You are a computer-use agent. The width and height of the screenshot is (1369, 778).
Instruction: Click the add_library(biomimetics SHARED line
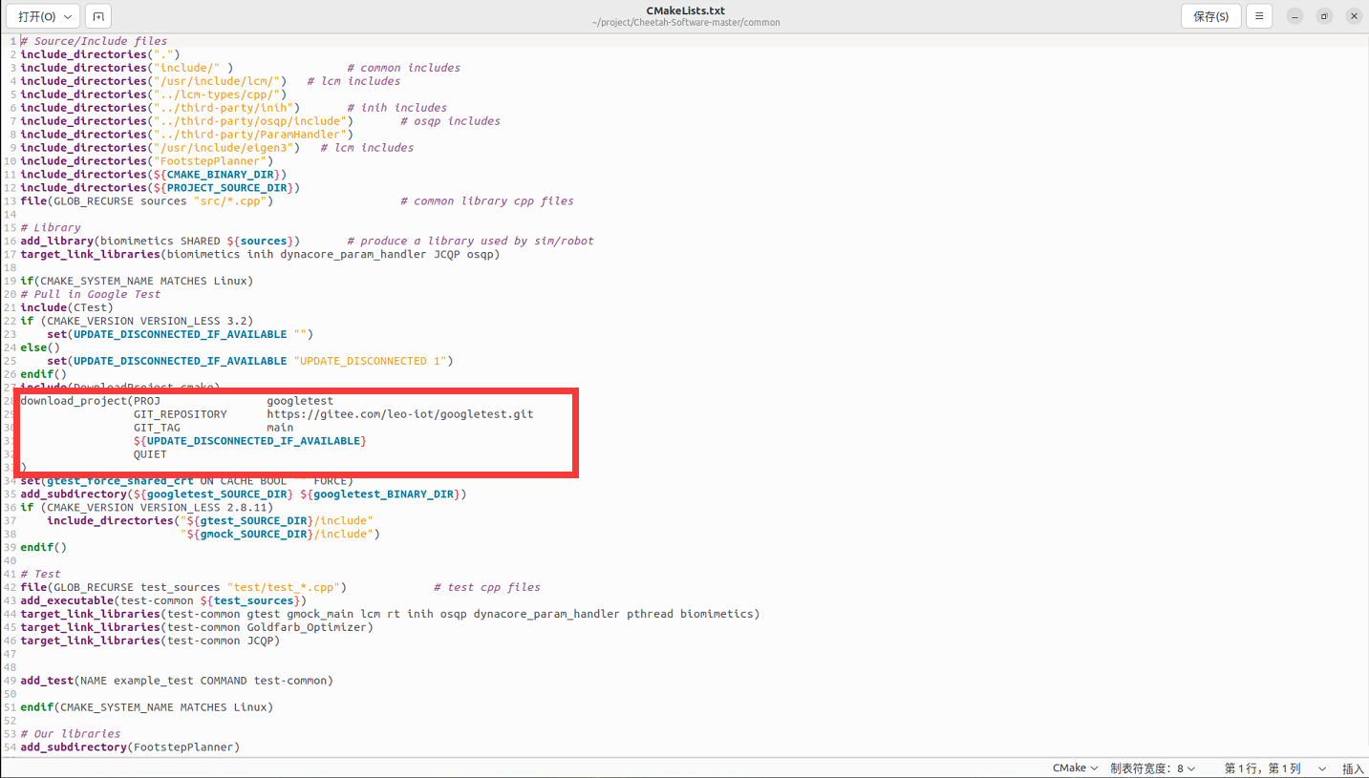160,242
